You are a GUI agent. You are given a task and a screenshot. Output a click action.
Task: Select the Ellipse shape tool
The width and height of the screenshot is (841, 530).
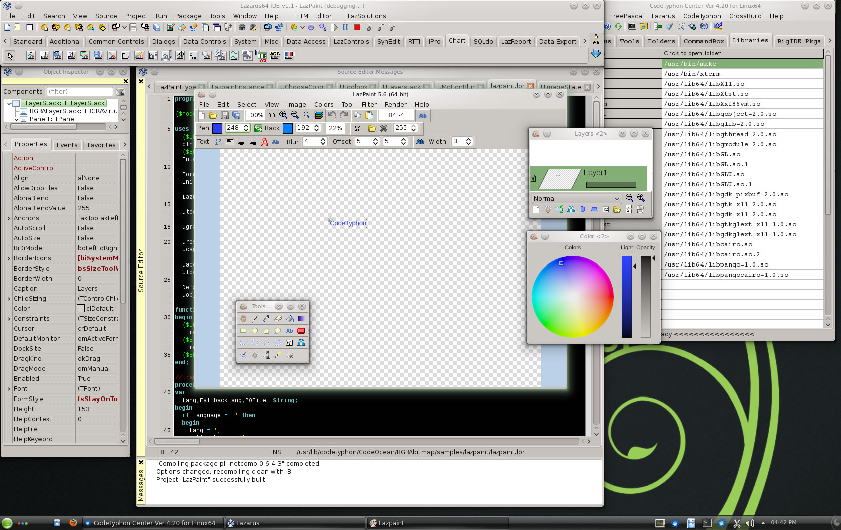click(255, 331)
